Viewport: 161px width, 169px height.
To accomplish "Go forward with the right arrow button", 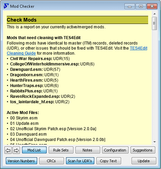I will pos(16,150).
